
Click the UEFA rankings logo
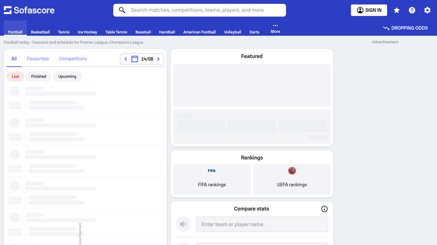point(292,170)
